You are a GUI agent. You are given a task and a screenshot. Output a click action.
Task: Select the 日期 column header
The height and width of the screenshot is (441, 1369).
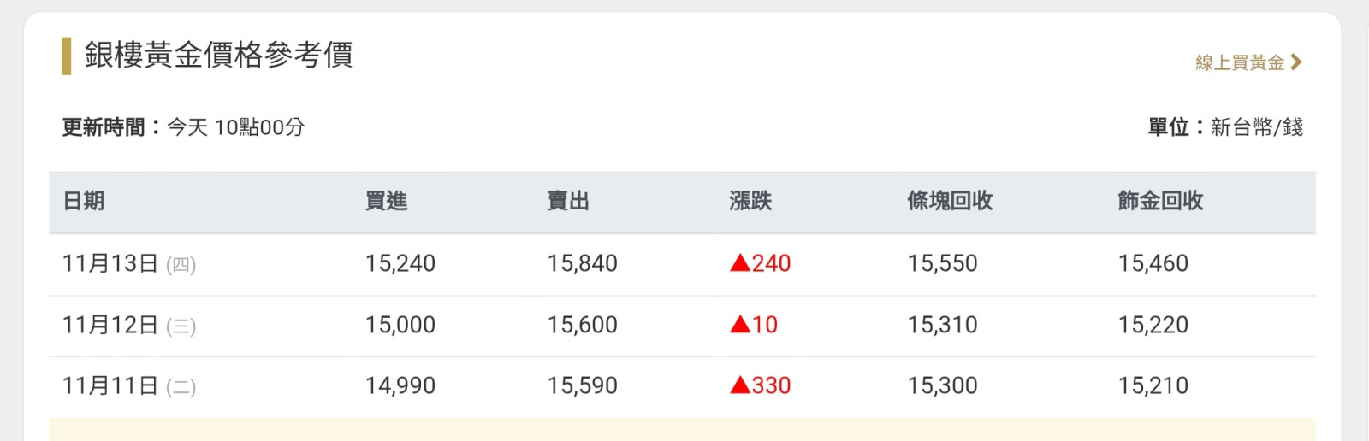tap(84, 201)
